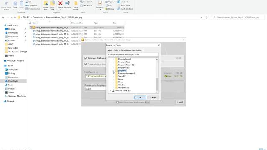Expand the Program Files tree node
Screen dimensions: 267x150
(x=113, y=62)
